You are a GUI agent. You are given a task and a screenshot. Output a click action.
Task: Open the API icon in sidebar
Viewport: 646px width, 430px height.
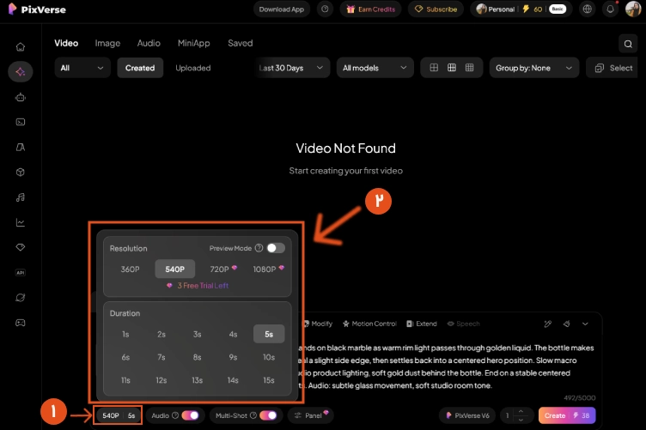point(21,272)
